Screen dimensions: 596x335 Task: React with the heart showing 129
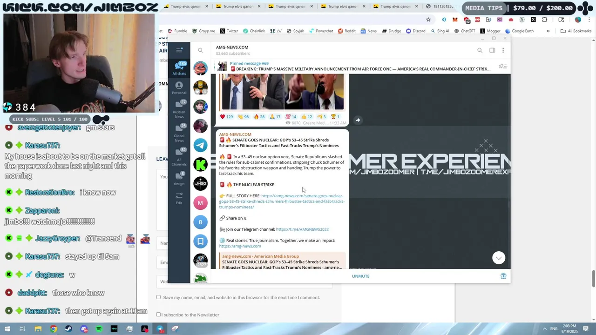226,117
